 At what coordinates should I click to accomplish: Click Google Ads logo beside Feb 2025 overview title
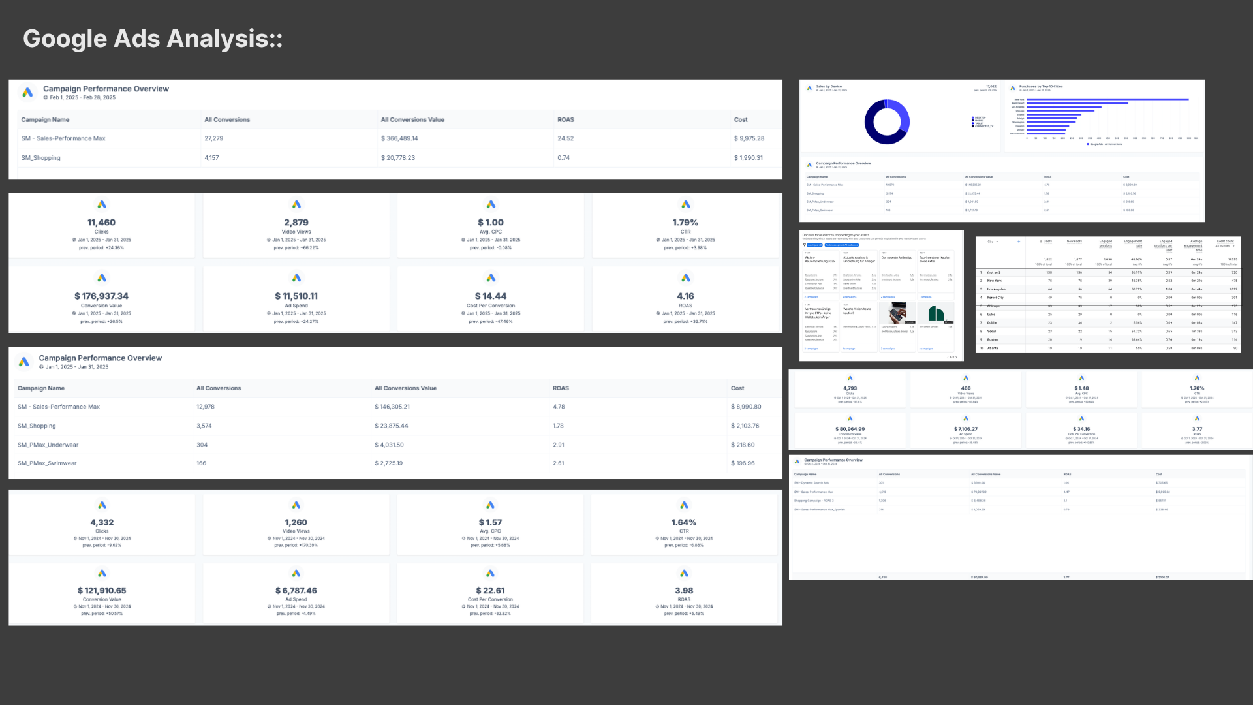[x=27, y=93]
